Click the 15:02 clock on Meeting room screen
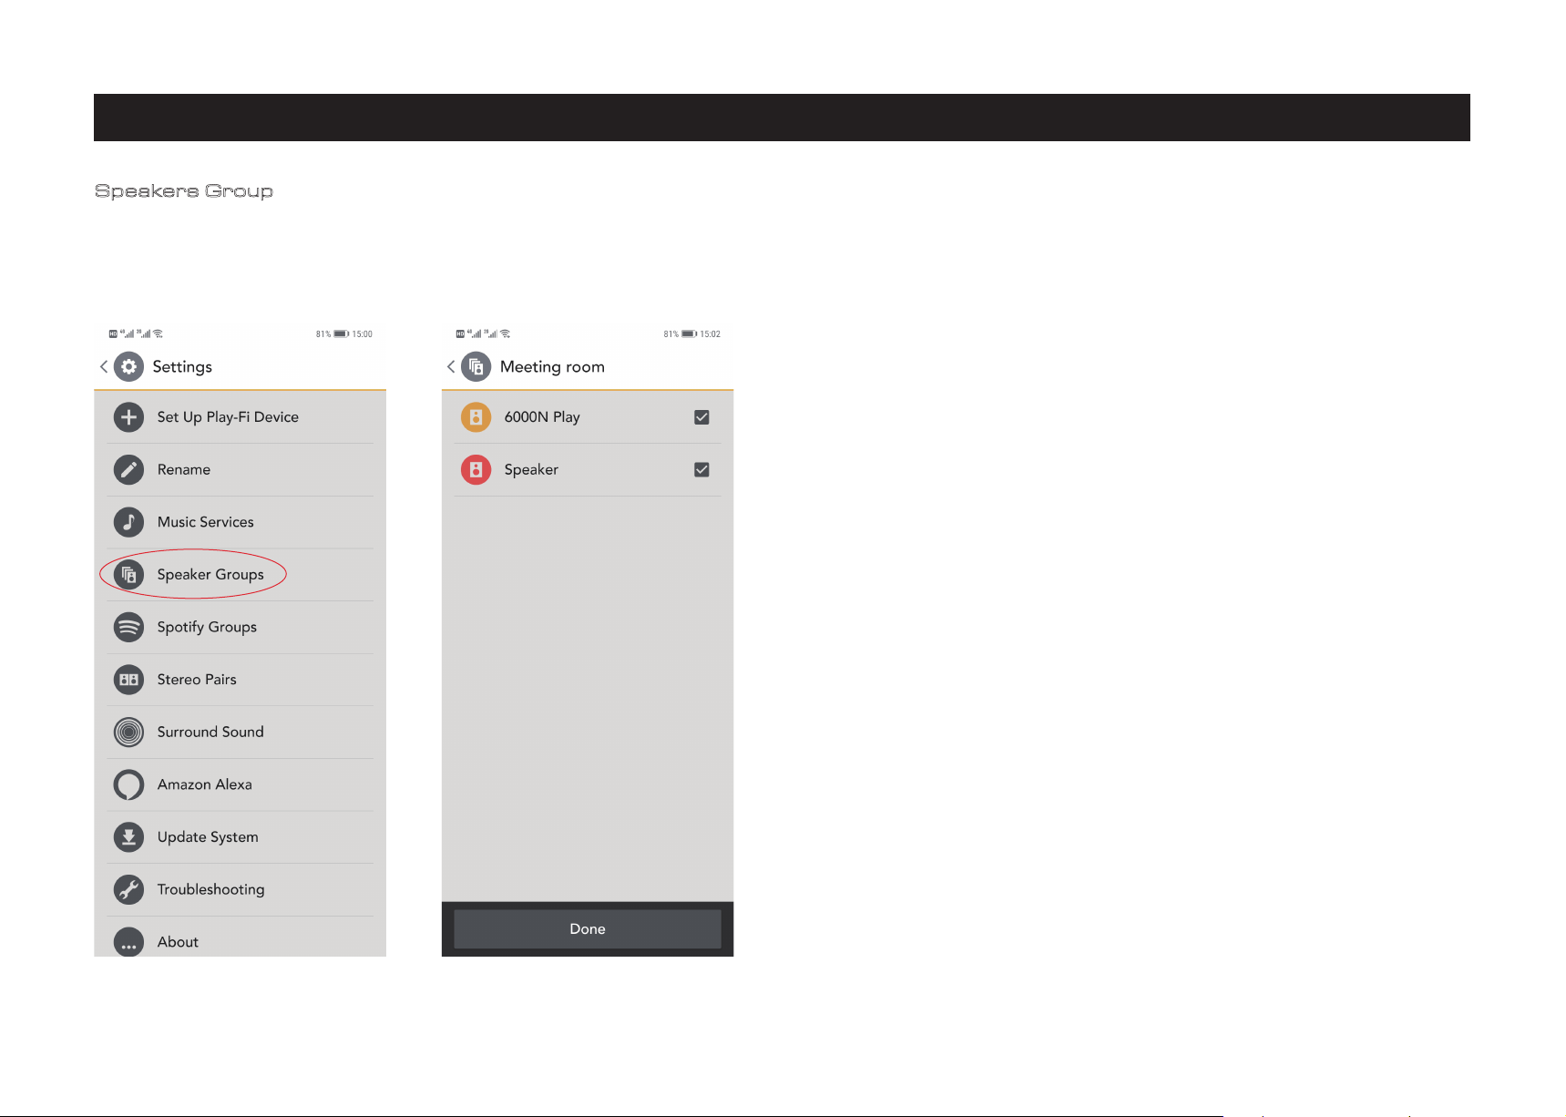 711,333
